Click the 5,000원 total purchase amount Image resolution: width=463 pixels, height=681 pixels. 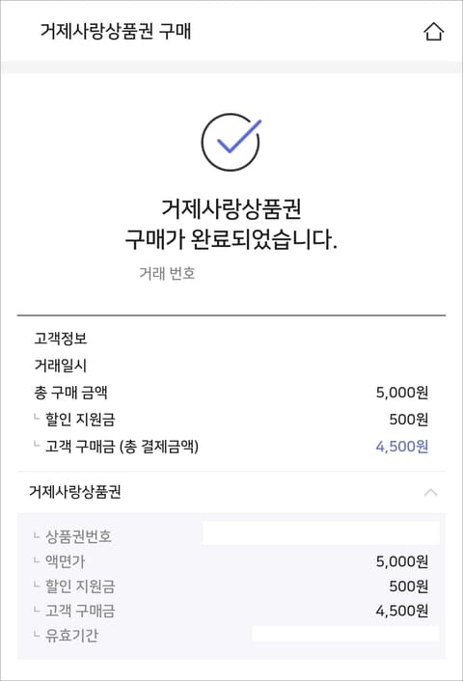[402, 393]
